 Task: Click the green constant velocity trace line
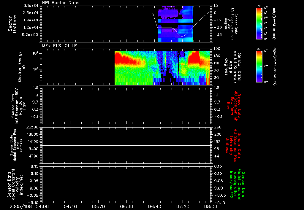point(126,188)
